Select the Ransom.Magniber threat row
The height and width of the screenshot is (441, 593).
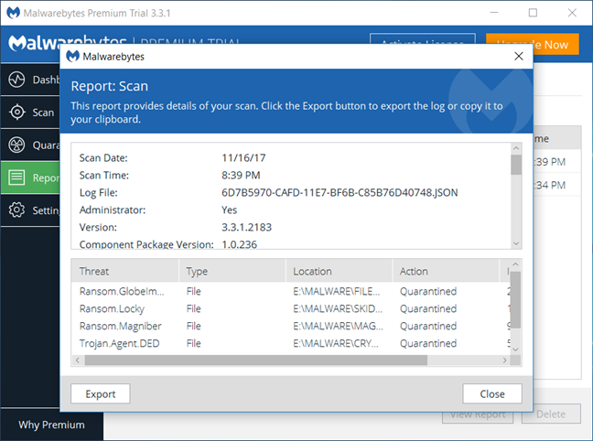291,326
